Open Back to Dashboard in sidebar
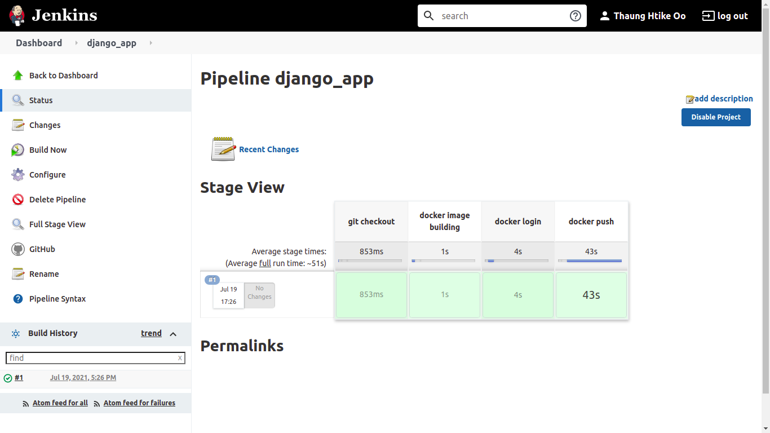770x433 pixels. (x=64, y=76)
